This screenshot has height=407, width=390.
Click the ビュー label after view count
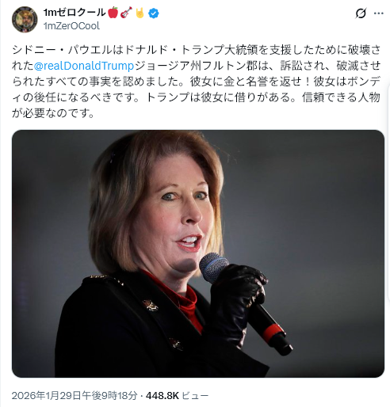tap(195, 395)
